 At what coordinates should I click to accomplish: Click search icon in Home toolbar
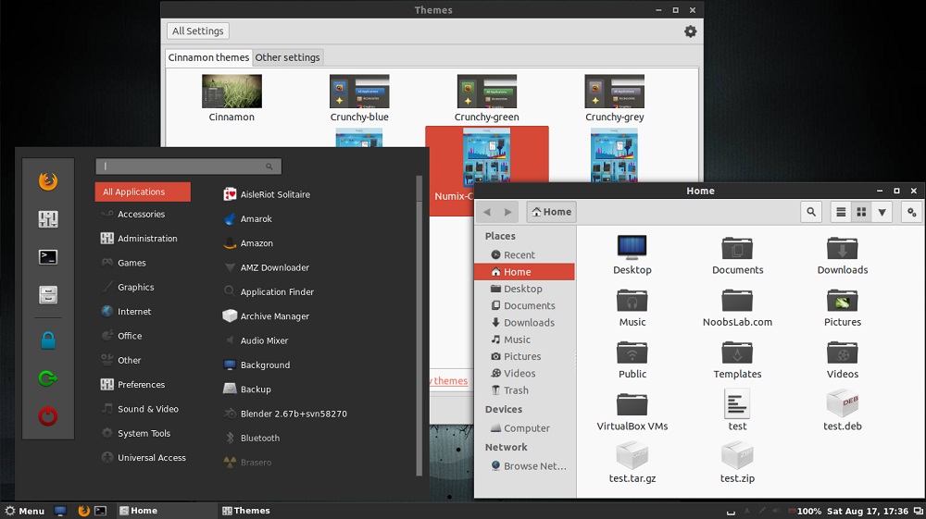click(811, 212)
